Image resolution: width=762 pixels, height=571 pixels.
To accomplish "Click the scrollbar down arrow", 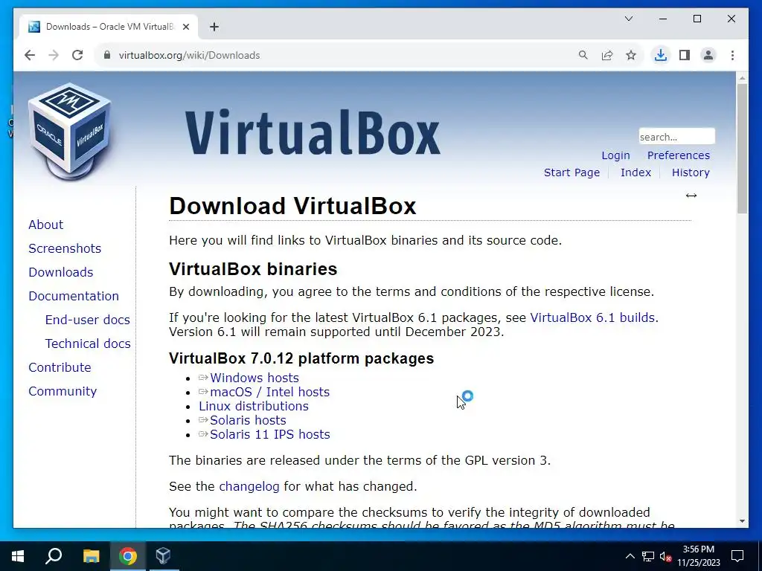I will click(x=742, y=521).
